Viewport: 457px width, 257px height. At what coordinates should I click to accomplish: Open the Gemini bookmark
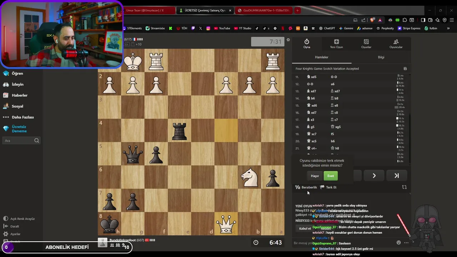346,28
